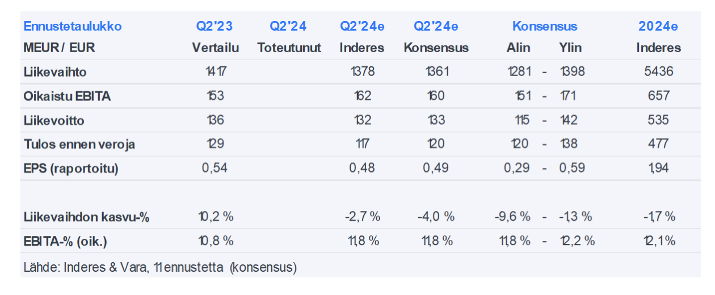Select the Liikevoitto row label
The width and height of the screenshot is (715, 295).
tap(54, 120)
